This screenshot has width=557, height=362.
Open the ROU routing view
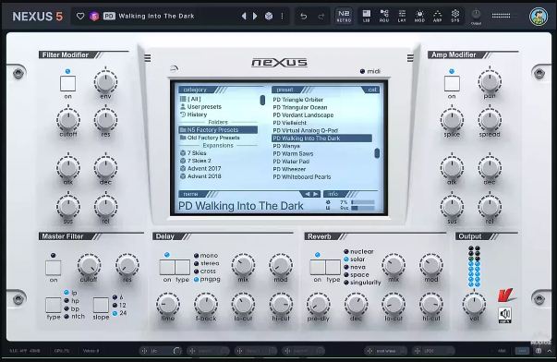click(x=384, y=16)
